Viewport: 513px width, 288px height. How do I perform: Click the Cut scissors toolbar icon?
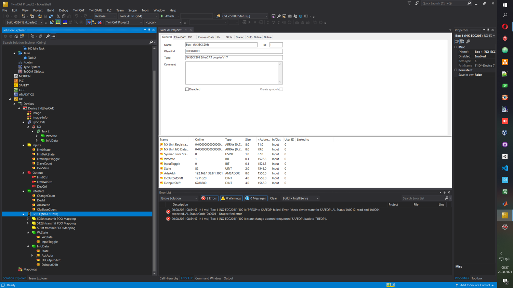tap(58, 16)
